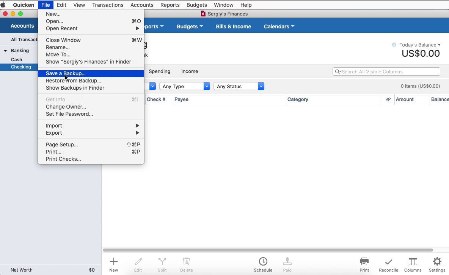Screen dimensions: 449x275
Task: Select New... from File menu
Action: click(x=91, y=14)
